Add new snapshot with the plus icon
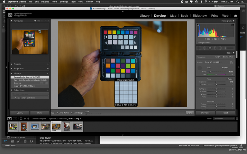The image size is (247, 154). point(48,69)
